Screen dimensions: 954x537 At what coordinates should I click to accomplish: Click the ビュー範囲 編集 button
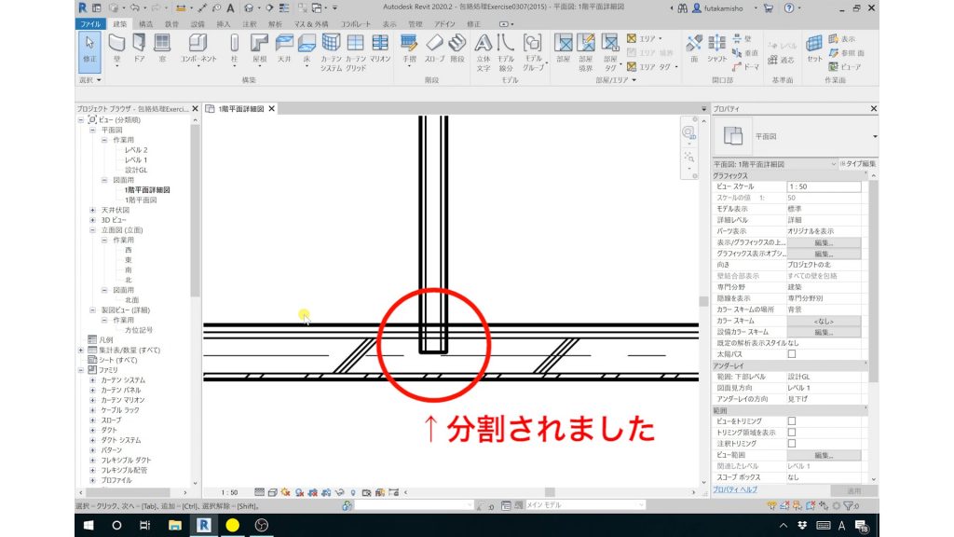pyautogui.click(x=825, y=456)
